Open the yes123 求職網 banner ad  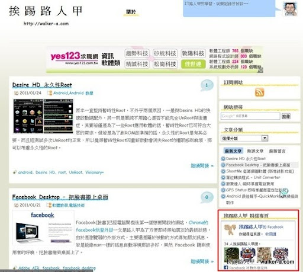point(155,59)
